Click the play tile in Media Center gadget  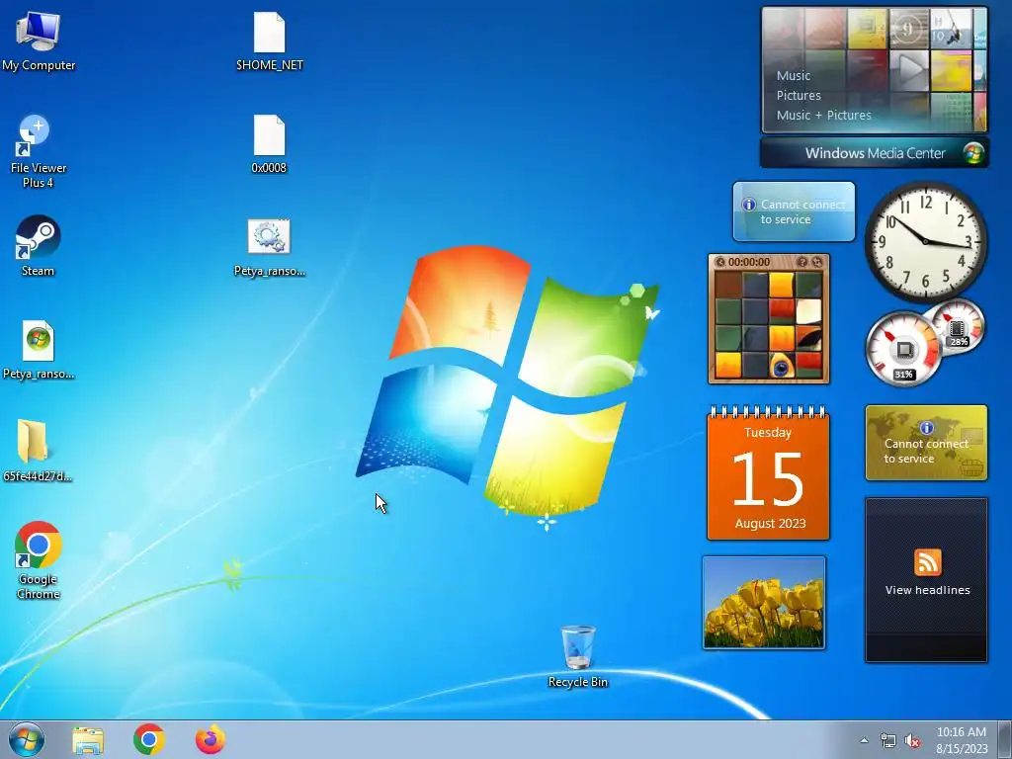point(909,70)
